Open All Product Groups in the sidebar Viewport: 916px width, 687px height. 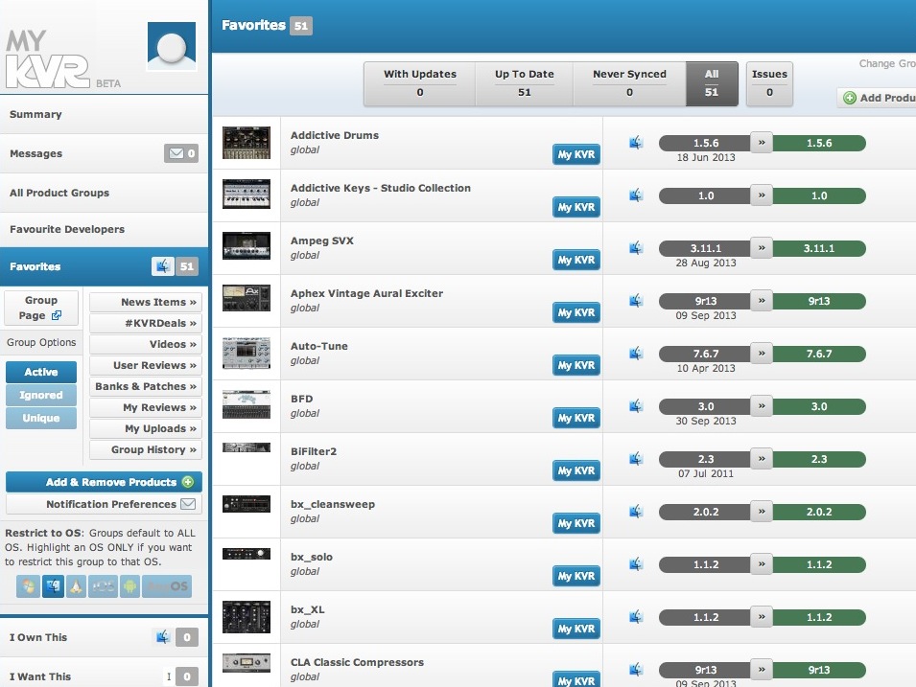click(x=104, y=193)
